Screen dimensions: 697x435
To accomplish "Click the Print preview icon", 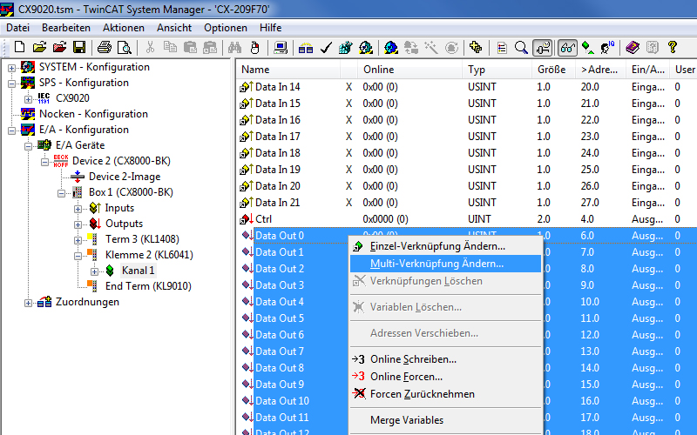I will pyautogui.click(x=124, y=47).
